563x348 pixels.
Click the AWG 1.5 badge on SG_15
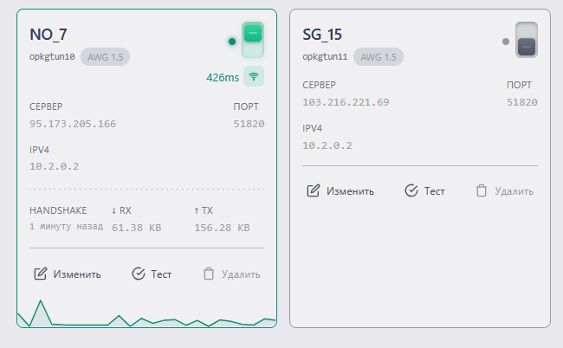[x=379, y=57]
